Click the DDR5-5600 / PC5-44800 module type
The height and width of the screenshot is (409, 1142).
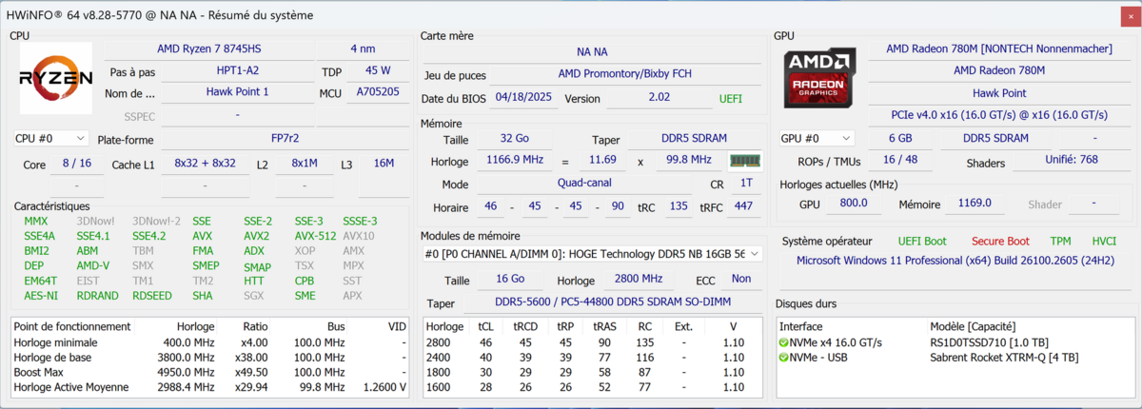612,302
